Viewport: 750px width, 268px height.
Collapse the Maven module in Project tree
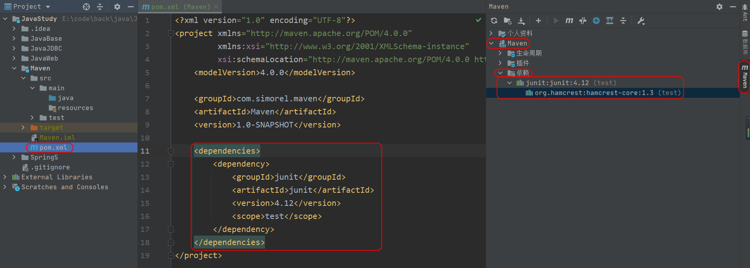pos(14,68)
